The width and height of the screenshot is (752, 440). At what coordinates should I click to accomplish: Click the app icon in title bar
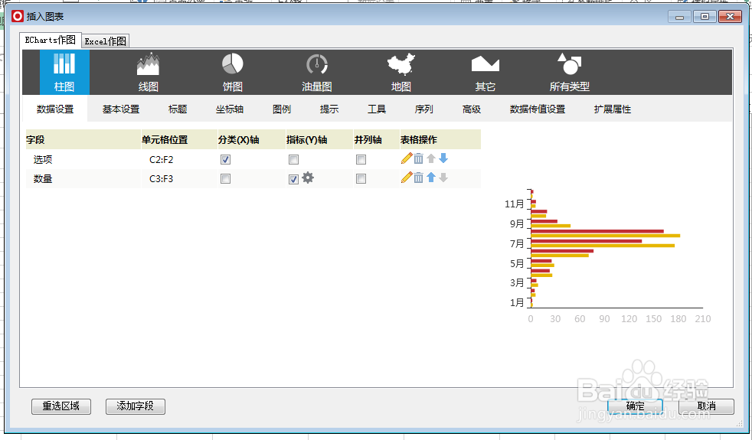[x=18, y=16]
